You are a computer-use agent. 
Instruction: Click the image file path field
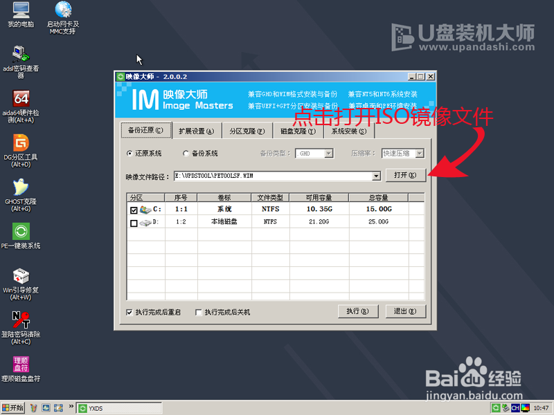point(273,176)
